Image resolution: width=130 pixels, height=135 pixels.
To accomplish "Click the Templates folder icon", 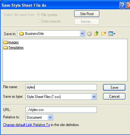I will (6, 47).
